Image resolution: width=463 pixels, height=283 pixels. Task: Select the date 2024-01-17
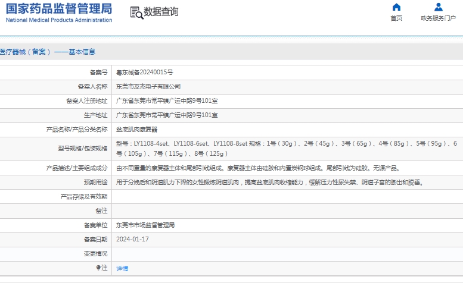point(132,239)
